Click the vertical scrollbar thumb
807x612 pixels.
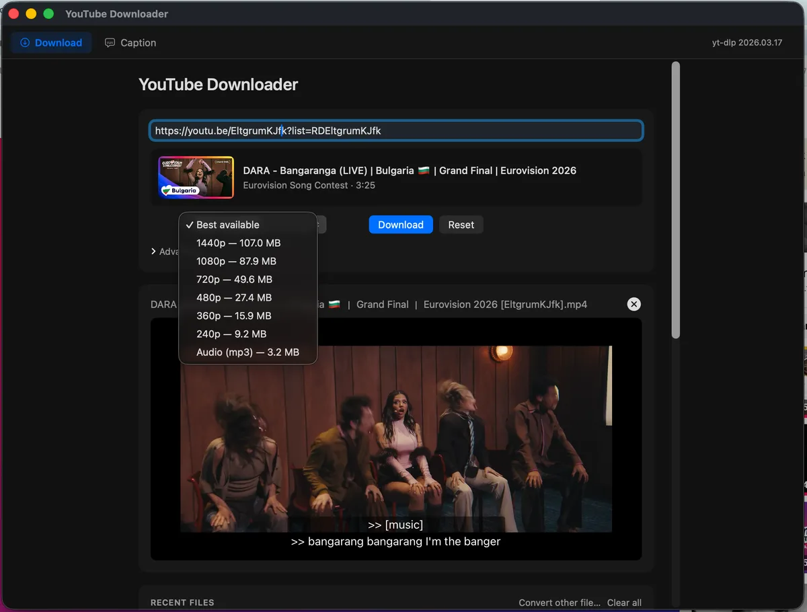[x=676, y=200]
